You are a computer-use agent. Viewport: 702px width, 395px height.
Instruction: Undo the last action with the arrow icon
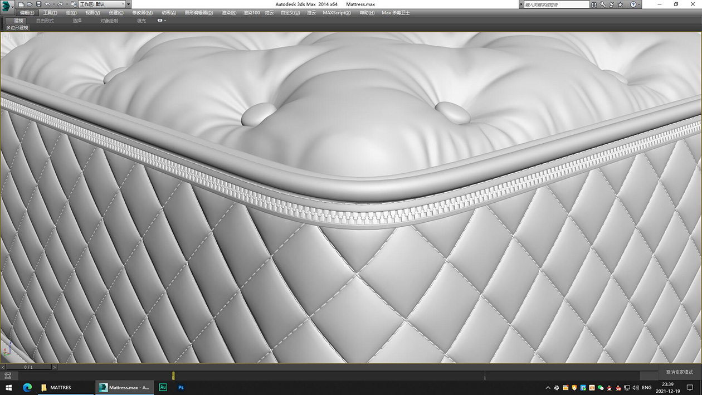[x=47, y=4]
